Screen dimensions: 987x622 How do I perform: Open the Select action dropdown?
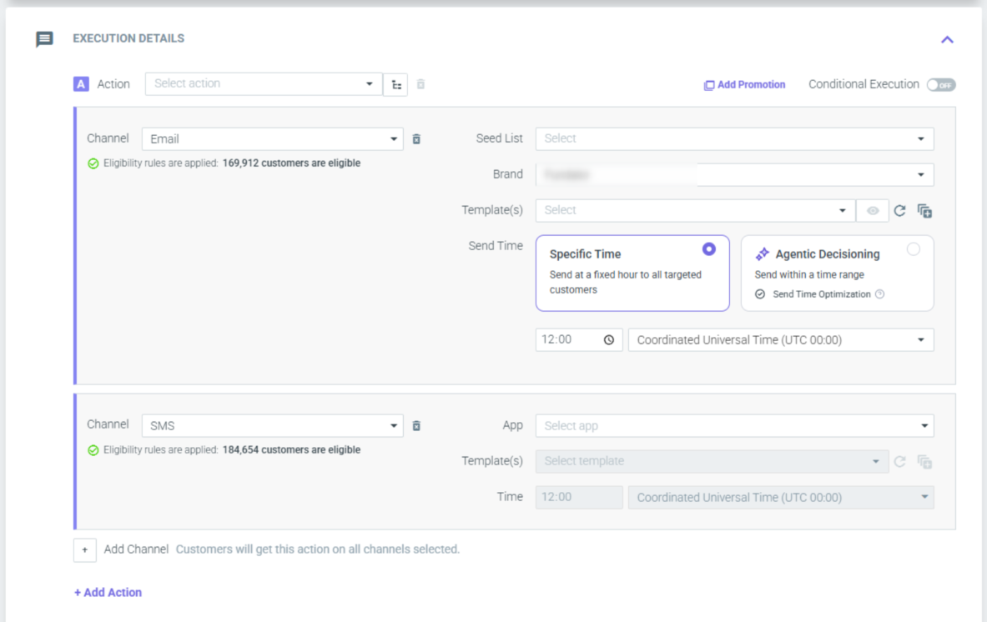point(263,83)
